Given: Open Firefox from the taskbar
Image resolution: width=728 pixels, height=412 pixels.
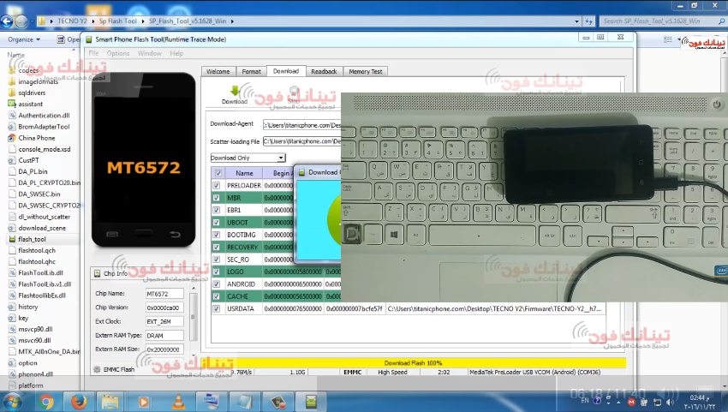Looking at the screenshot, I should pos(79,402).
